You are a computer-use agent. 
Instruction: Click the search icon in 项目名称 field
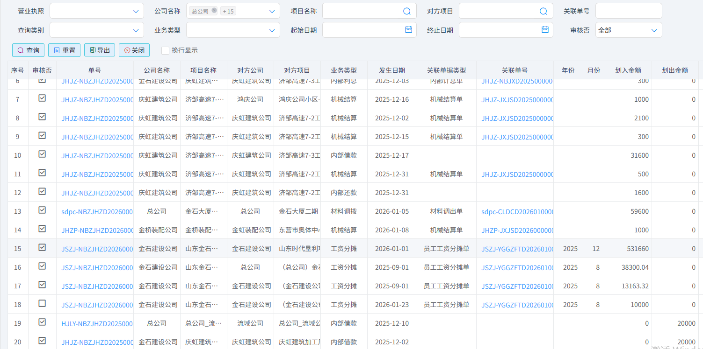[x=406, y=11]
